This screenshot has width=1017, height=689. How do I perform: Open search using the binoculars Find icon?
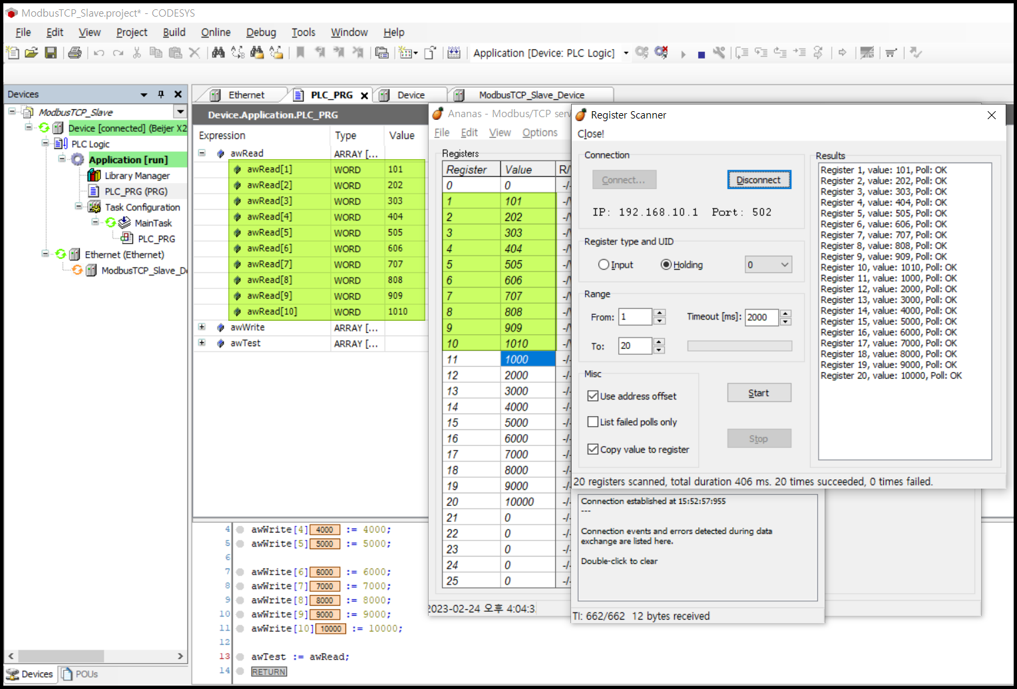[x=219, y=53]
